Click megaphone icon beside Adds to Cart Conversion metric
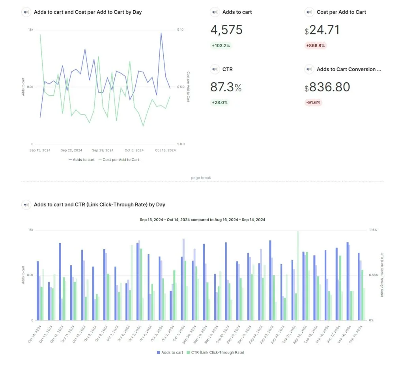Viewport: 404px width, 365px height. coord(309,69)
